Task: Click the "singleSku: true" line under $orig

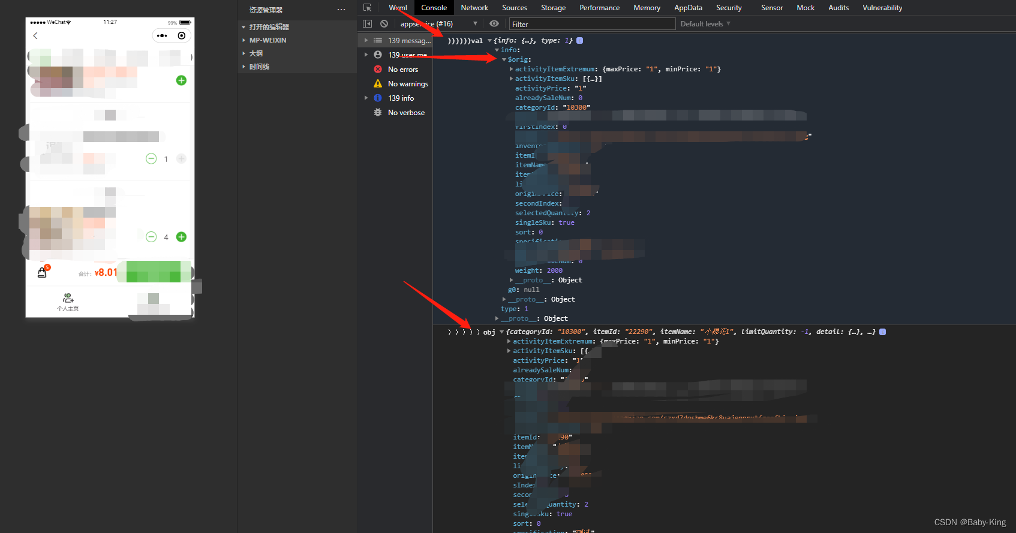Action: tap(545, 223)
